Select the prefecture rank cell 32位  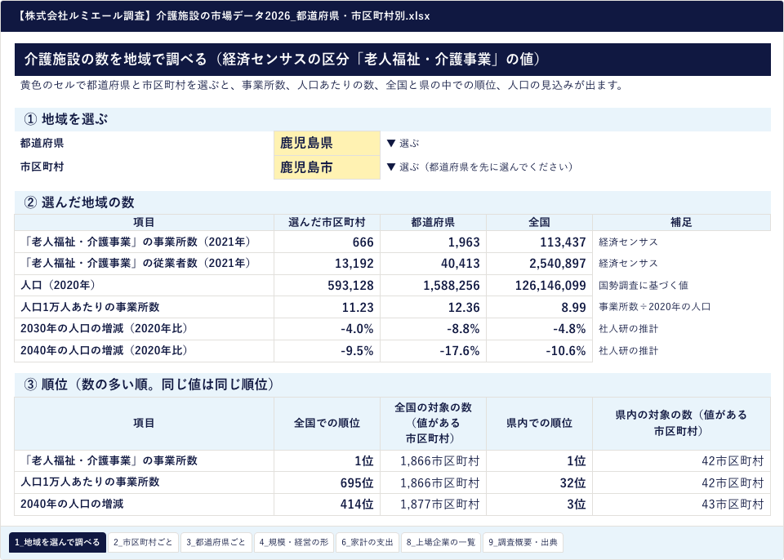(x=540, y=483)
